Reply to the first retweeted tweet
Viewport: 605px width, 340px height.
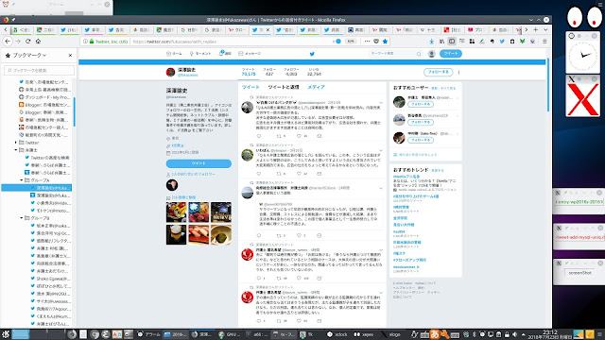(259, 136)
